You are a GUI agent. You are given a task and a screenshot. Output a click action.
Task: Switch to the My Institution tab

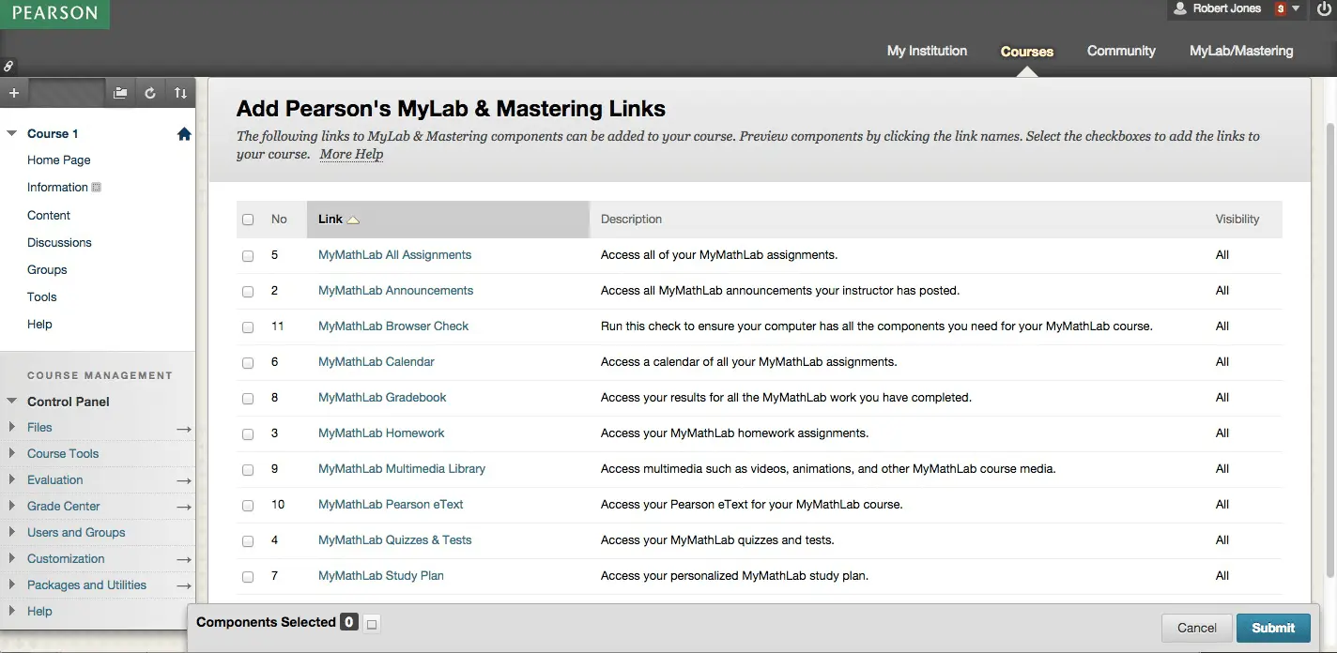click(x=927, y=51)
